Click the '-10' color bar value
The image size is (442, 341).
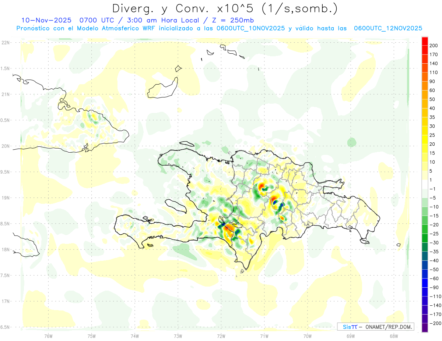434,207
